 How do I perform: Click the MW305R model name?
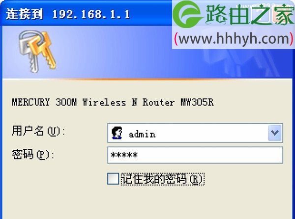(197, 102)
